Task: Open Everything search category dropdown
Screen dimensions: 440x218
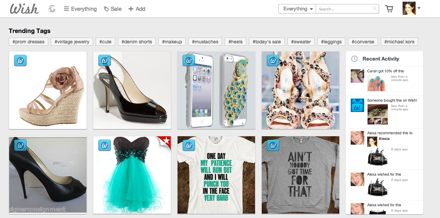Action: click(x=297, y=9)
